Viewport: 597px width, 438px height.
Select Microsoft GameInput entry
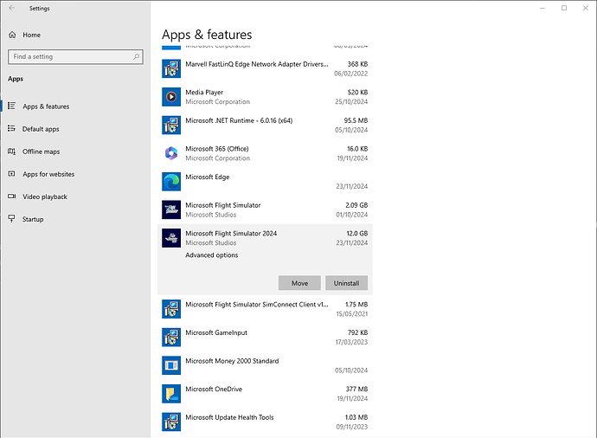(265, 337)
